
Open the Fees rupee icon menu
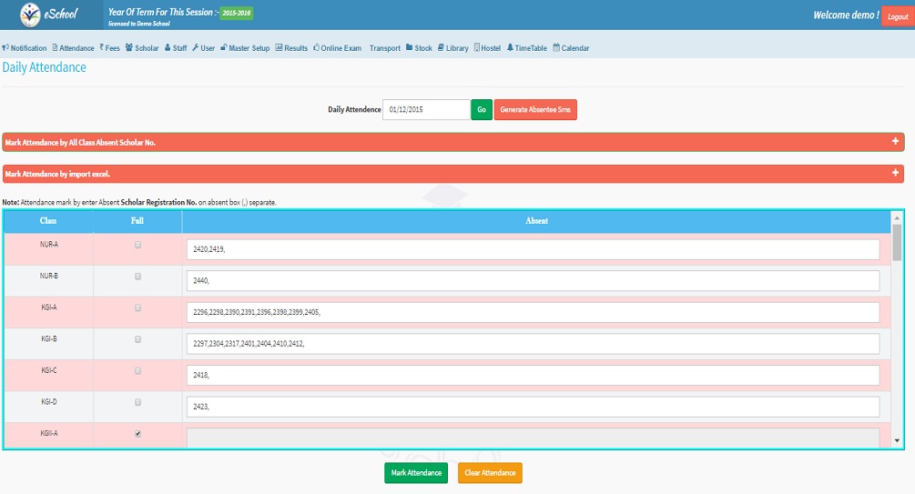point(102,48)
